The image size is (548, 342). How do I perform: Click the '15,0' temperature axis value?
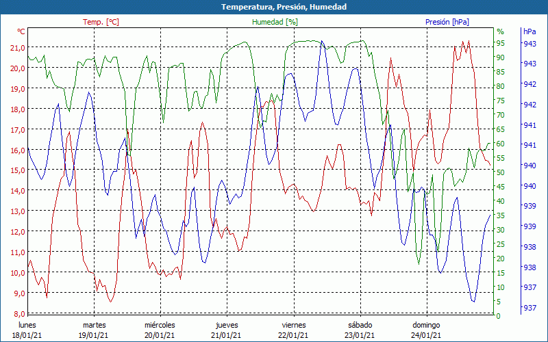coord(18,170)
